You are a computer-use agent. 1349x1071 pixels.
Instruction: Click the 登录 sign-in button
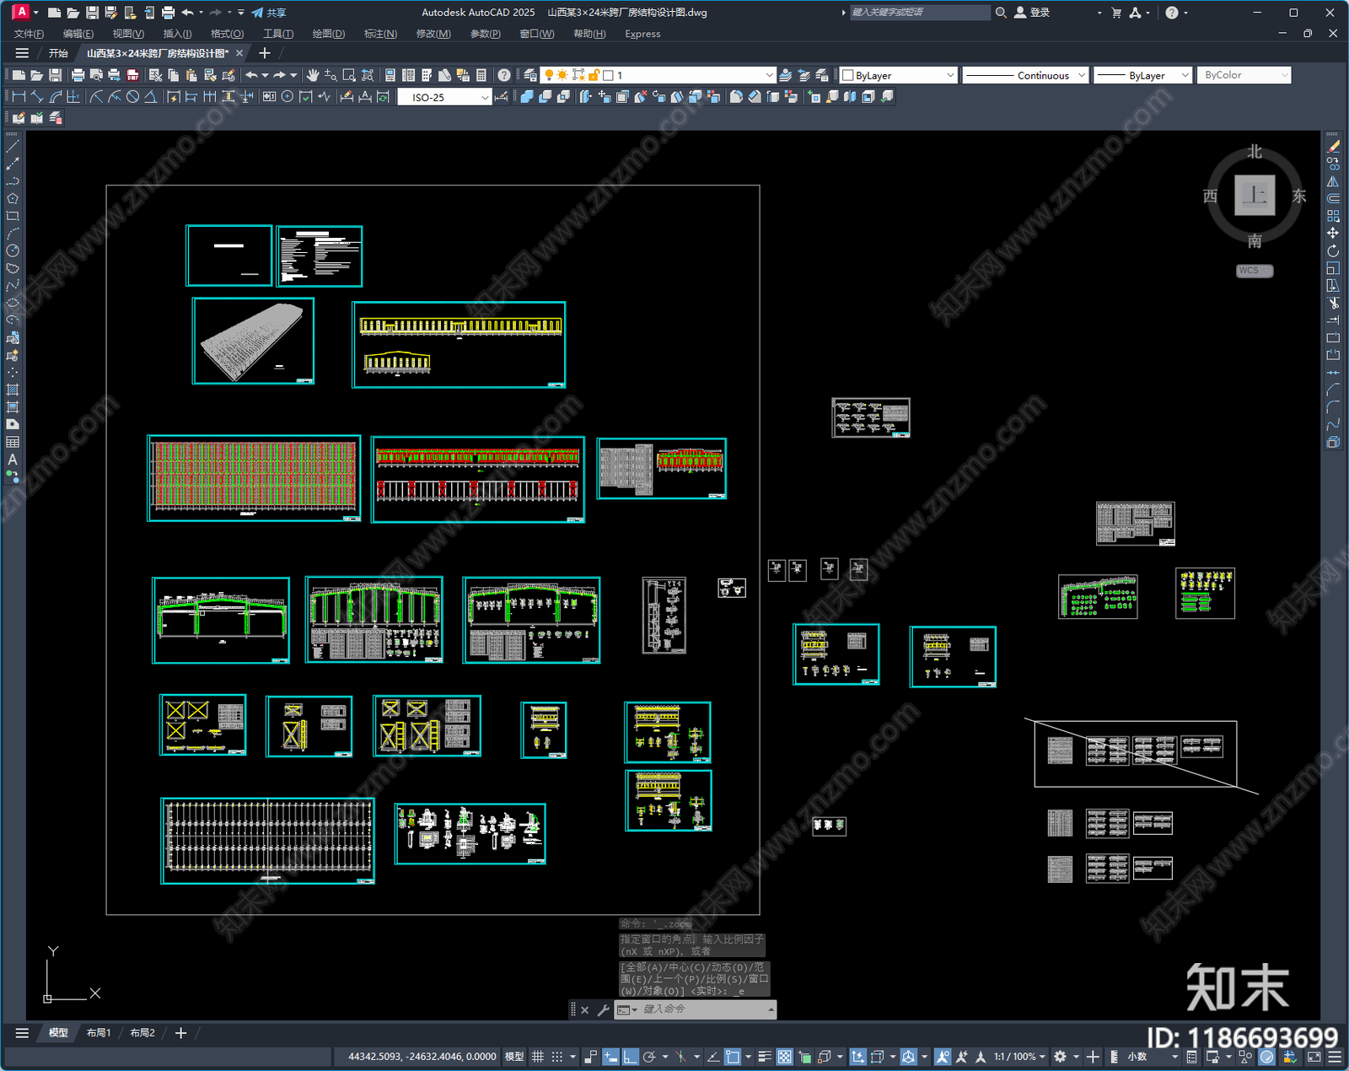pyautogui.click(x=1032, y=13)
